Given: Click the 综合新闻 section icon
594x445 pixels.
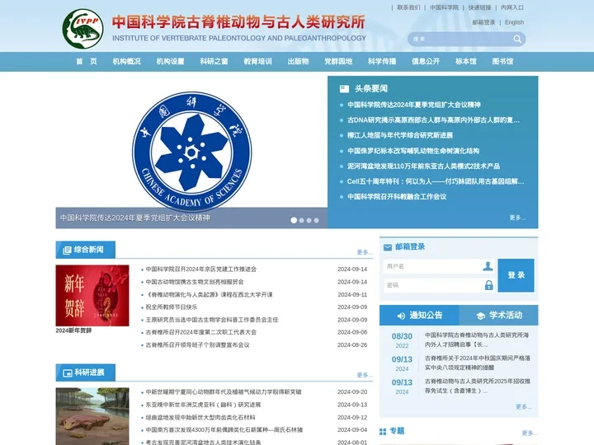Looking at the screenshot, I should [67, 251].
